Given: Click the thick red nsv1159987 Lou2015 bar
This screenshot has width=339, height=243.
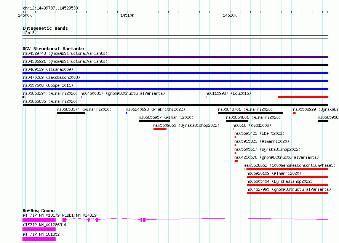Looking at the screenshot, I should click(303, 97).
